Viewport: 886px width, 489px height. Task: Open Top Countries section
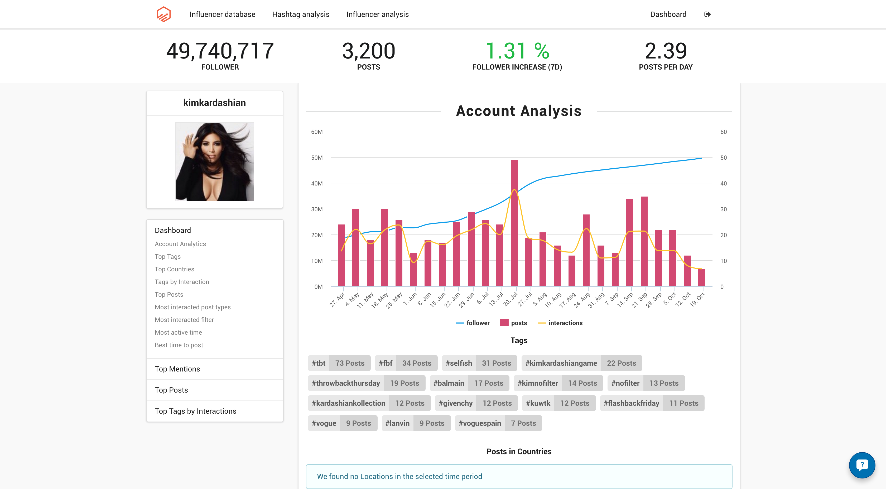tap(174, 269)
